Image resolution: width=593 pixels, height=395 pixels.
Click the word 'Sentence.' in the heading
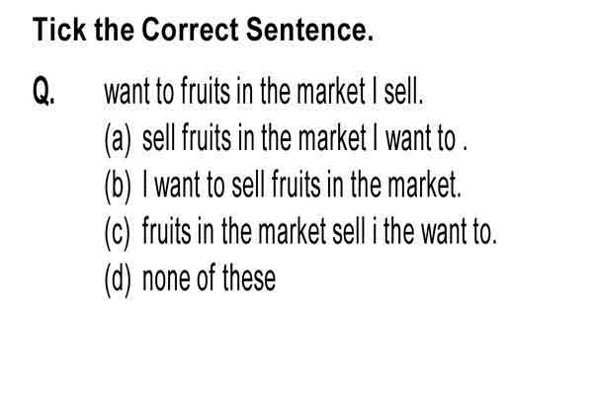click(x=309, y=30)
